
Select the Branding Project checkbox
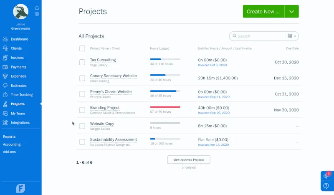82,110
